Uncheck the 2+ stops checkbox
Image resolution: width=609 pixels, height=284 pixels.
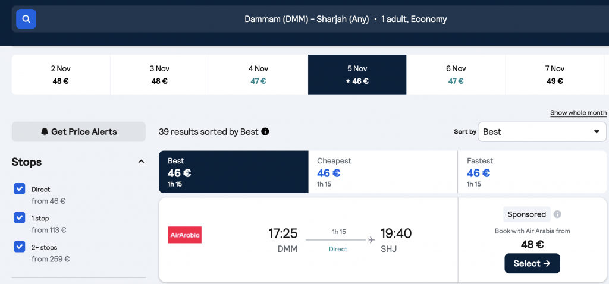pyautogui.click(x=20, y=247)
